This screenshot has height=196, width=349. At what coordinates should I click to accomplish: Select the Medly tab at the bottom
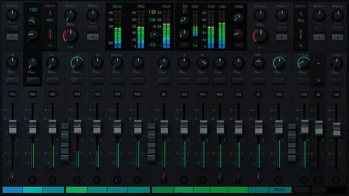[x=280, y=190]
